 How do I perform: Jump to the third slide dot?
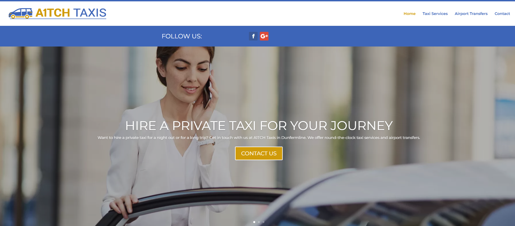pyautogui.click(x=263, y=222)
